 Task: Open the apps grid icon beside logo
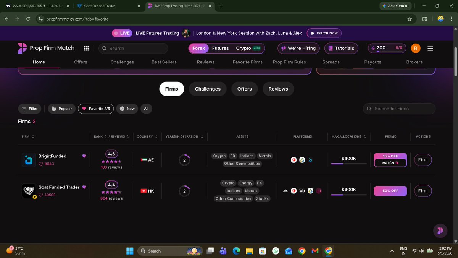coord(86,48)
